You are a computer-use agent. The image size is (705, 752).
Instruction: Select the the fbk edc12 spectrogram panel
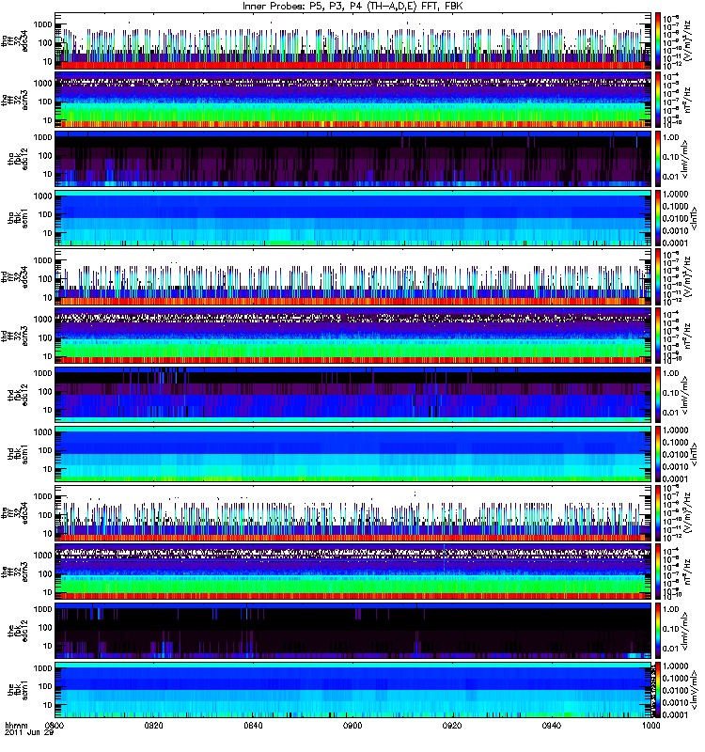click(353, 631)
